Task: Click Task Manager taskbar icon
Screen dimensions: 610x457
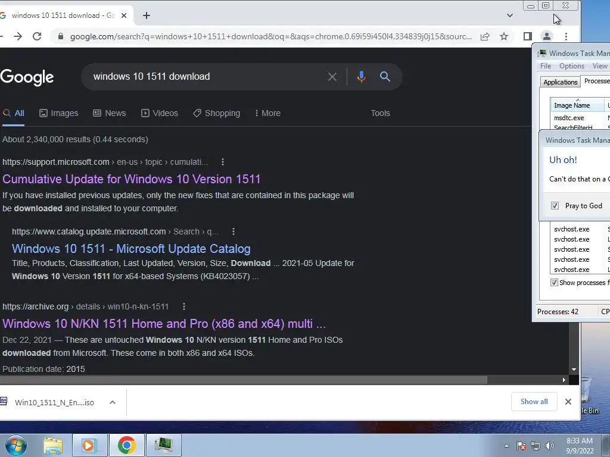Action: coord(163,445)
